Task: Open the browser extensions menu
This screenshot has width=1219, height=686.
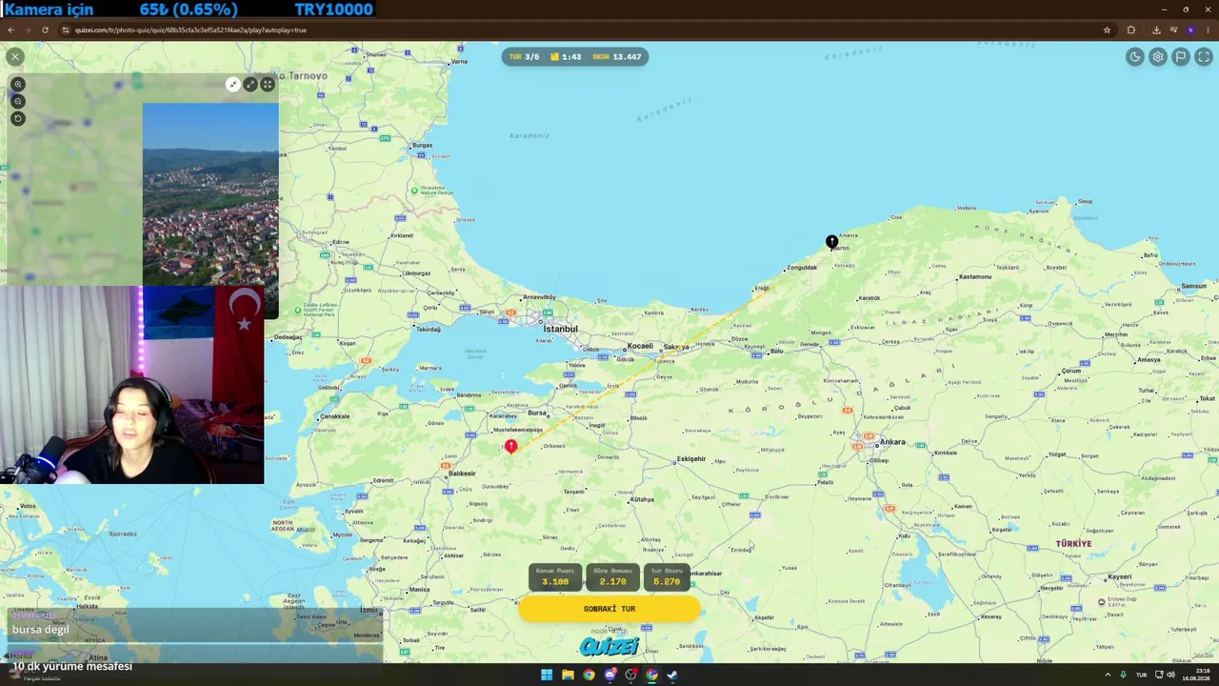Action: [1131, 30]
